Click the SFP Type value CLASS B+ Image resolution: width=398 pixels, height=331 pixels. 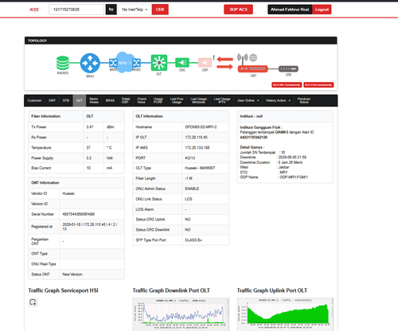[193, 240]
